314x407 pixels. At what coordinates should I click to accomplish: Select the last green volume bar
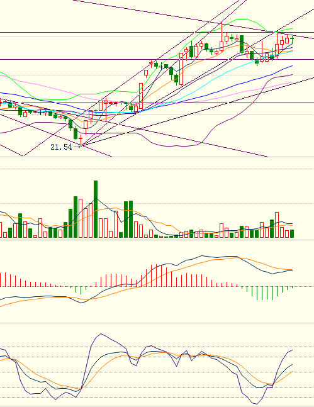(292, 233)
